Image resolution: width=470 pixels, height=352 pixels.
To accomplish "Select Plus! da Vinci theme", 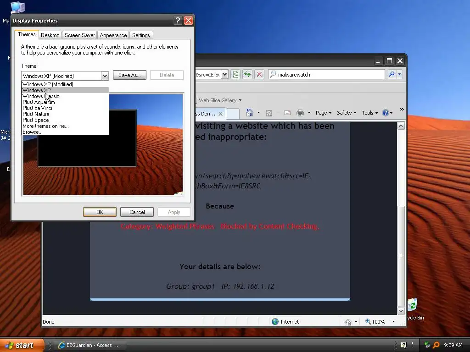I will (65, 108).
